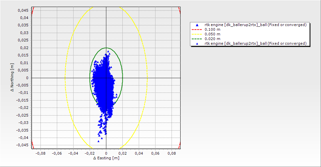Click the red dashed 0.100 m legend line

coord(197,29)
